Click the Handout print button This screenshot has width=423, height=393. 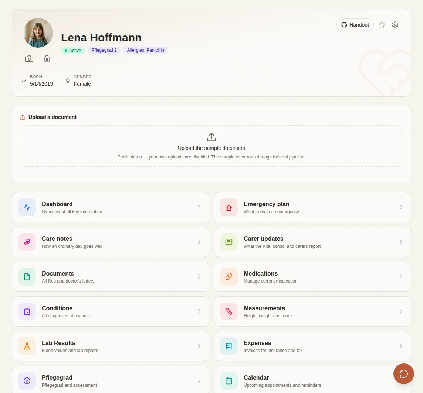pyautogui.click(x=355, y=25)
